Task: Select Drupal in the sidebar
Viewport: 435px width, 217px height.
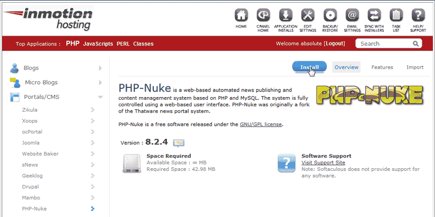Action: (30, 187)
